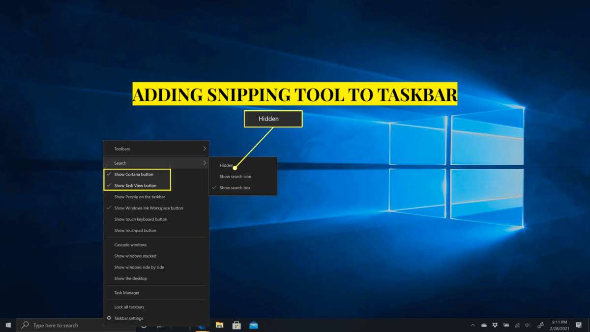This screenshot has height=332, width=590.
Task: Open the notification Action Center
Action: tap(579, 325)
